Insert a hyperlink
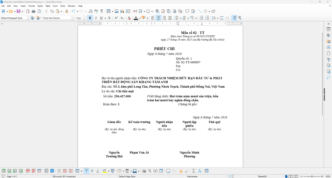The height and width of the screenshot is (178, 332). (157, 11)
